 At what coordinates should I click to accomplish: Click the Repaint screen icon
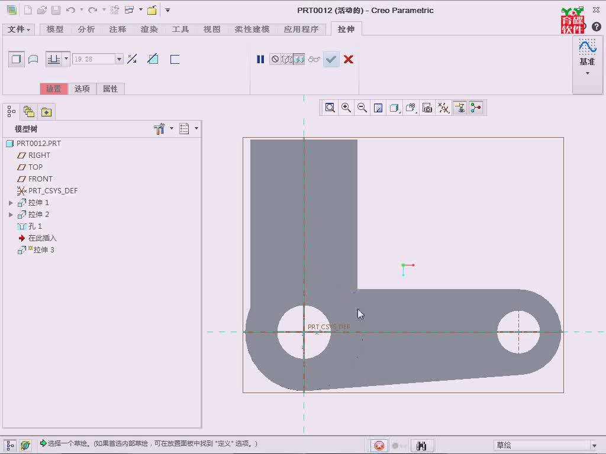point(378,108)
